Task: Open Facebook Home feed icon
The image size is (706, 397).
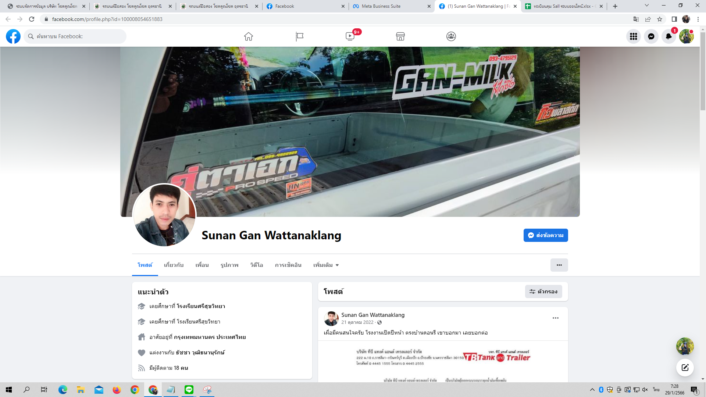Action: [x=249, y=36]
